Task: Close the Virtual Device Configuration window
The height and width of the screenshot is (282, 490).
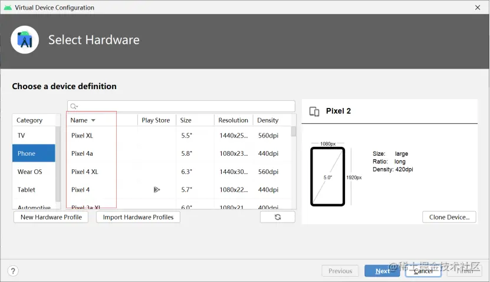Action: click(x=478, y=8)
